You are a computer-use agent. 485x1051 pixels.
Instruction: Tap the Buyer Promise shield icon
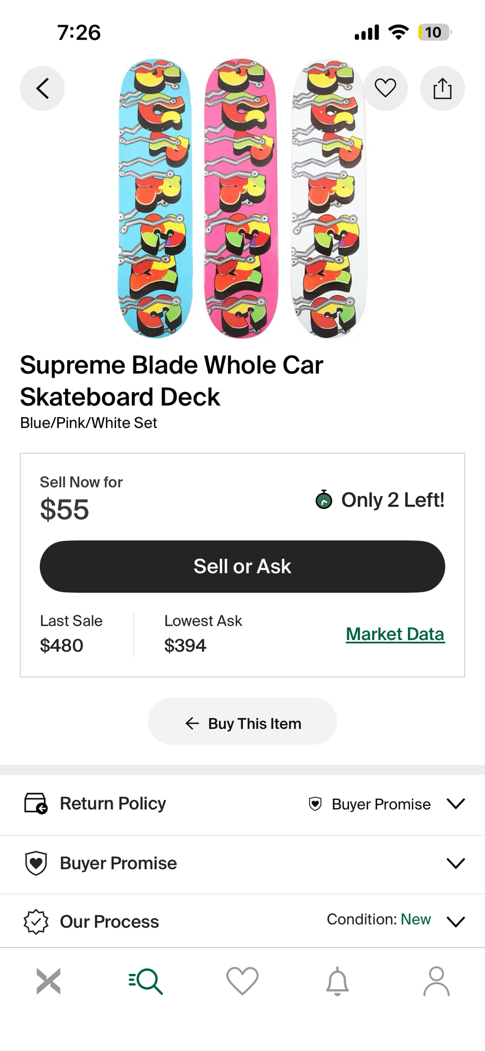coord(36,863)
